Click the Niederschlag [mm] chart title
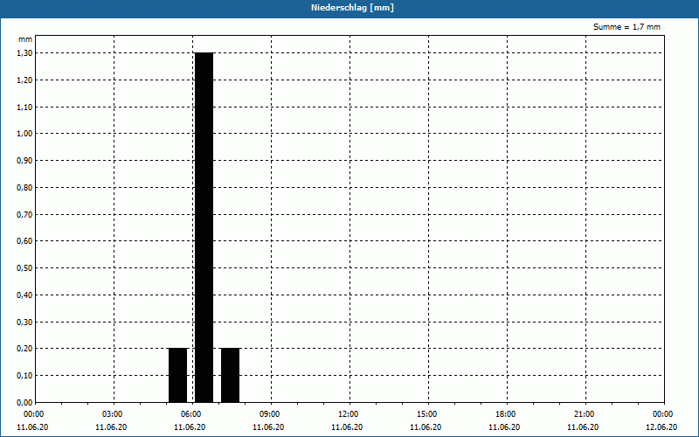The width and height of the screenshot is (699, 437). pos(352,8)
